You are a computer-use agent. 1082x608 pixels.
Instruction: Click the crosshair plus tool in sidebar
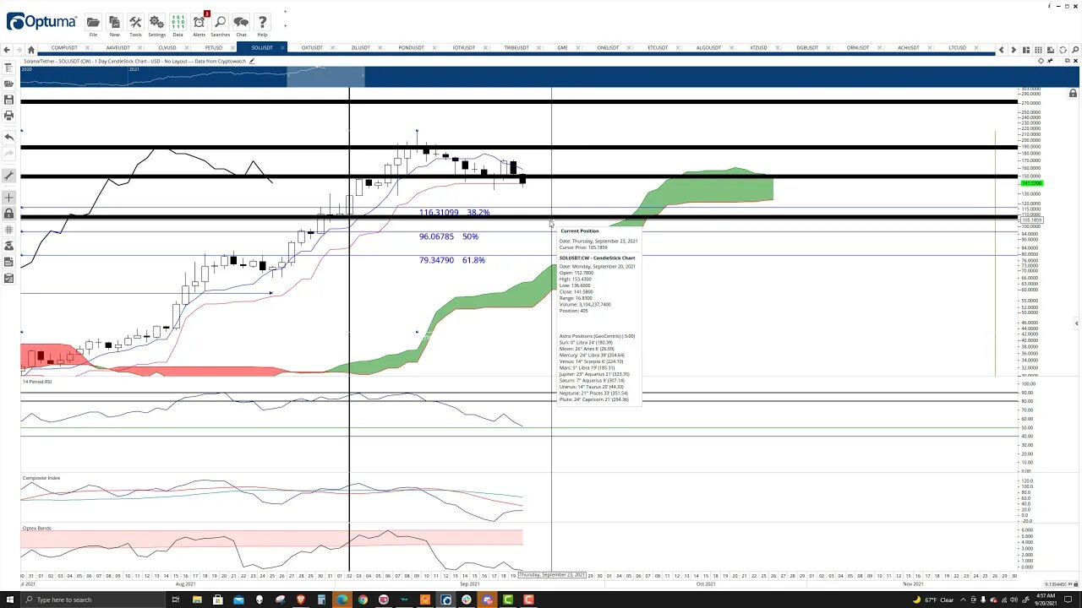[8, 198]
